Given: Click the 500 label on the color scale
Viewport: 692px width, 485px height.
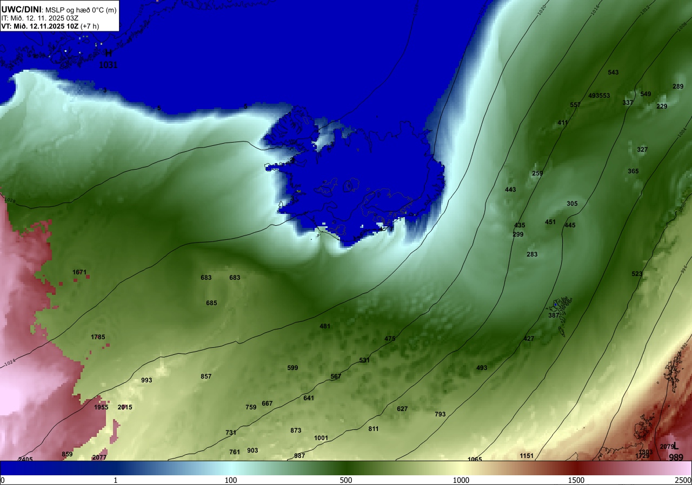Looking at the screenshot, I should [x=346, y=480].
